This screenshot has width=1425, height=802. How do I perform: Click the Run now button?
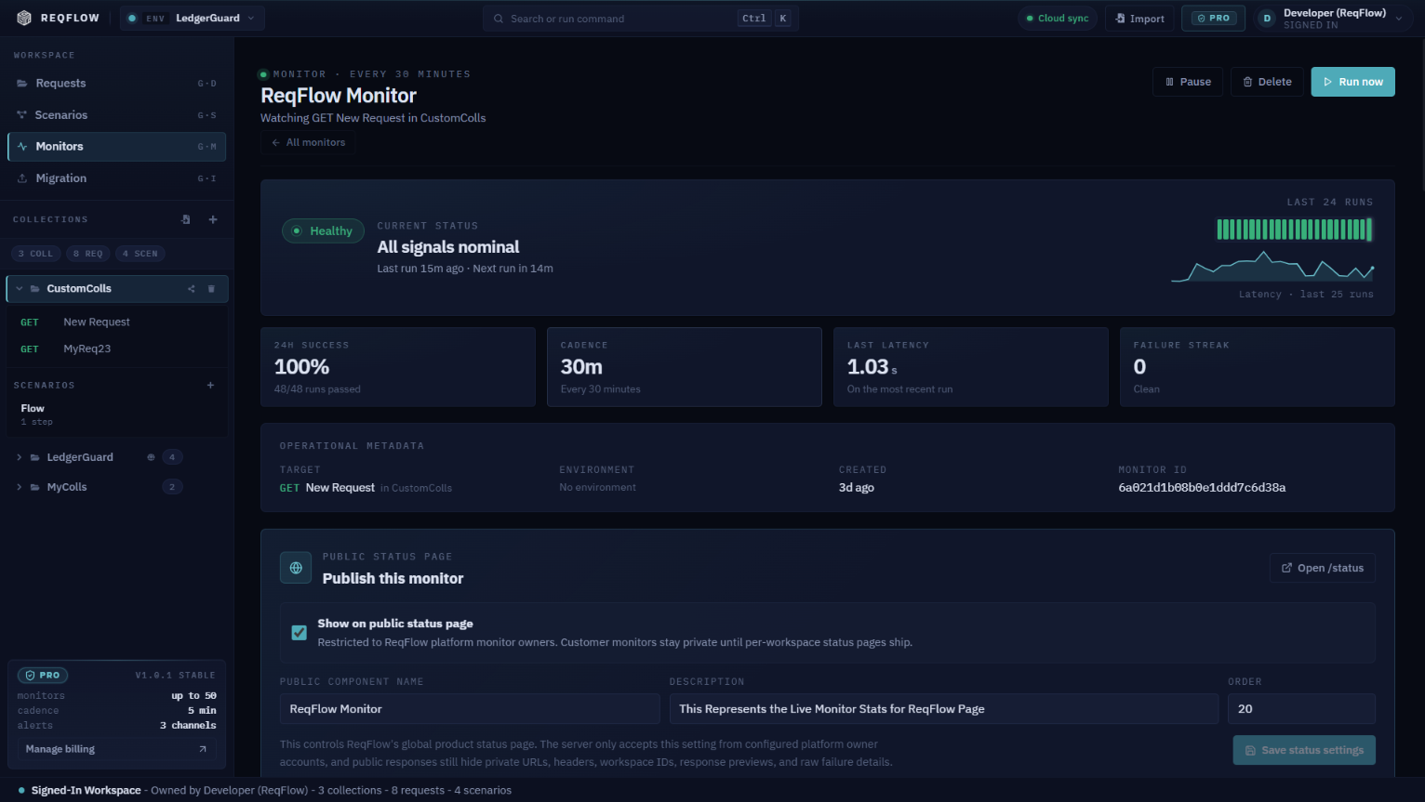(1353, 82)
